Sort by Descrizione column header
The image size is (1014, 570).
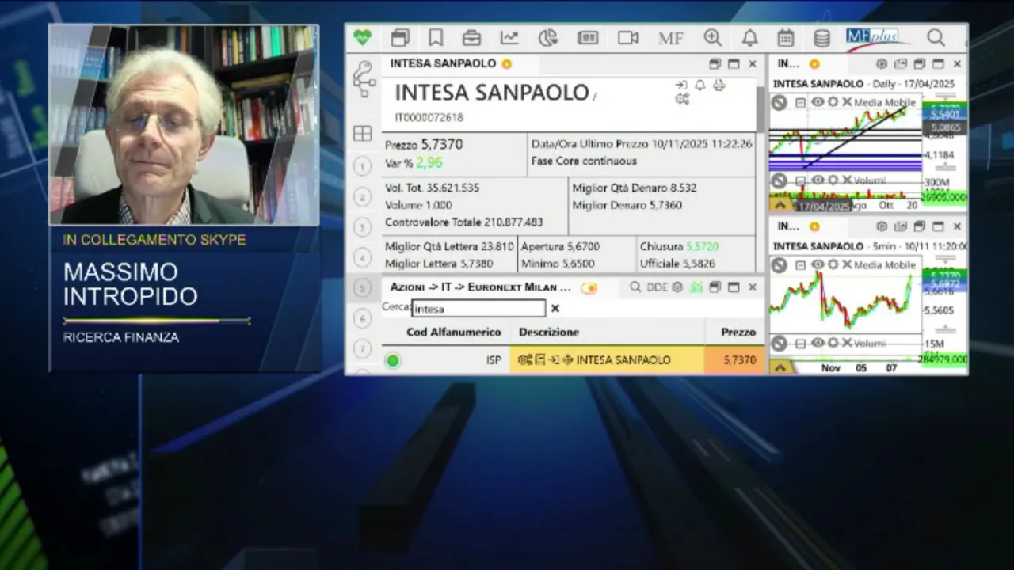[x=549, y=332]
